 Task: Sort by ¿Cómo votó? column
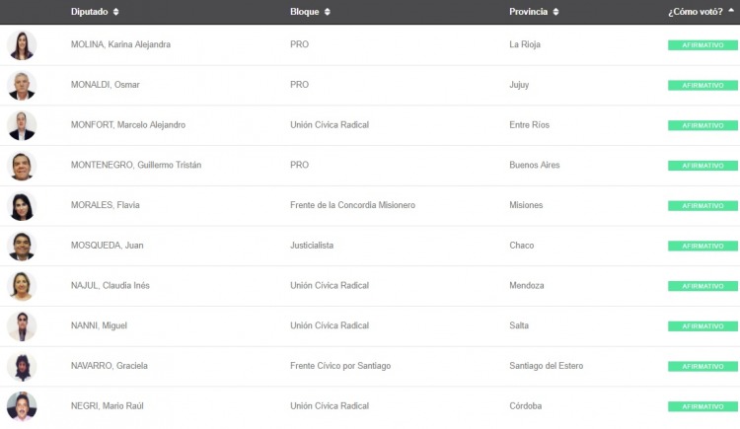click(x=701, y=12)
